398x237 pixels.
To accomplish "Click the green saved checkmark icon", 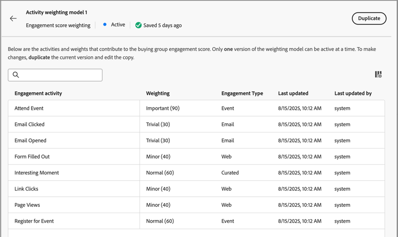I will pos(139,25).
